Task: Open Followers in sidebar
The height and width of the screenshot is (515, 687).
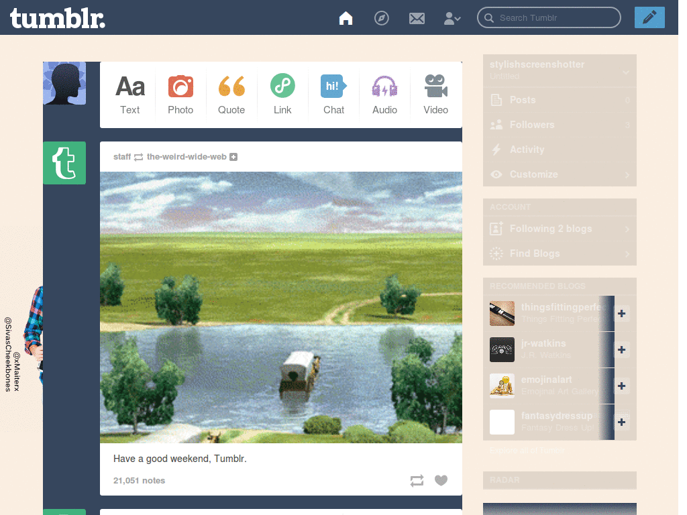Action: click(560, 125)
